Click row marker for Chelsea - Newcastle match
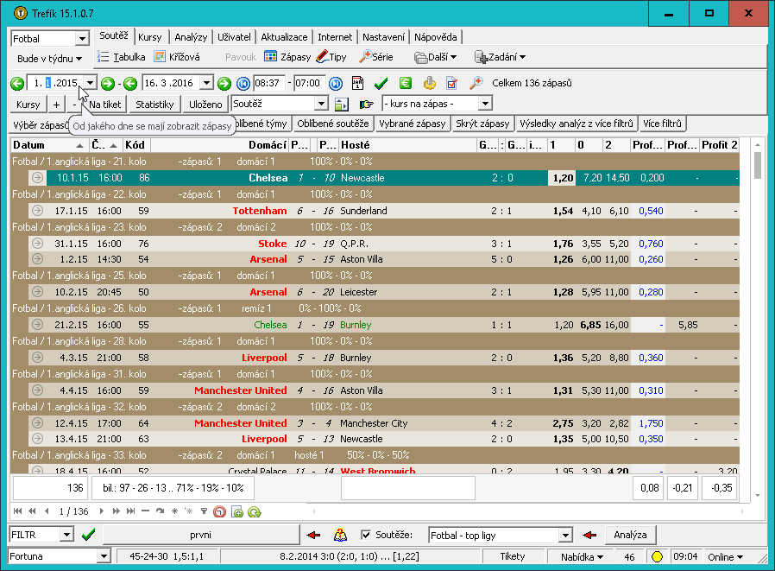Screen dimensions: 775x571 point(38,178)
